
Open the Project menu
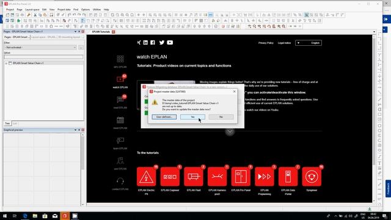click(10, 10)
